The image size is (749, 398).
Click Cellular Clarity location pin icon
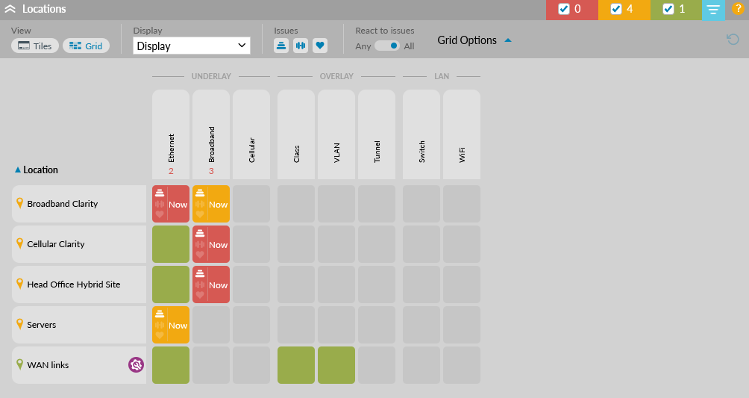pos(19,243)
